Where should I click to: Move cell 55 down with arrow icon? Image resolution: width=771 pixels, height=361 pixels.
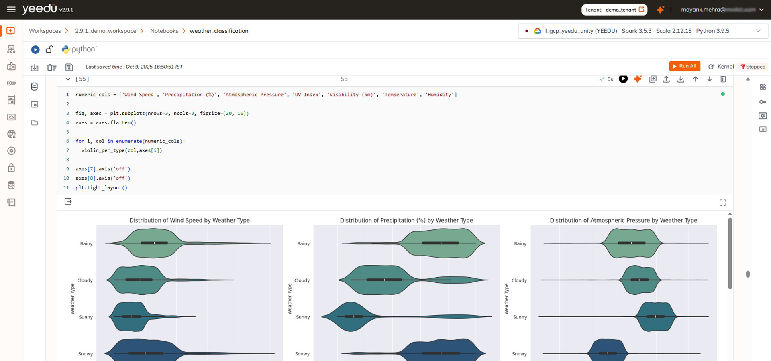[x=710, y=79]
